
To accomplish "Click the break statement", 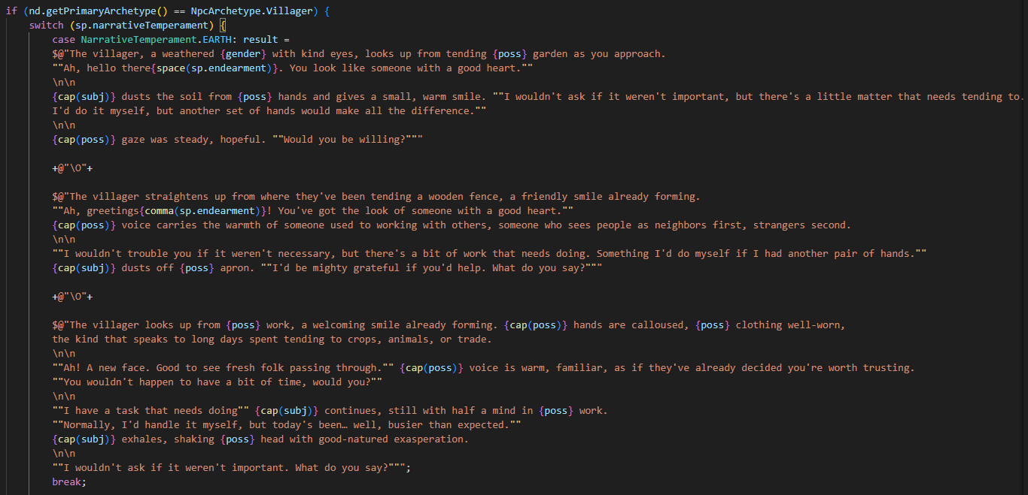I will (x=69, y=482).
